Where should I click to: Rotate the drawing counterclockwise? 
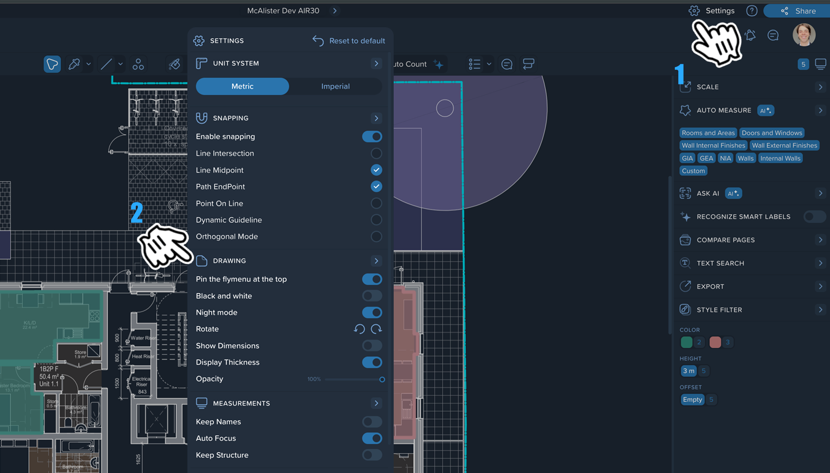(x=359, y=329)
